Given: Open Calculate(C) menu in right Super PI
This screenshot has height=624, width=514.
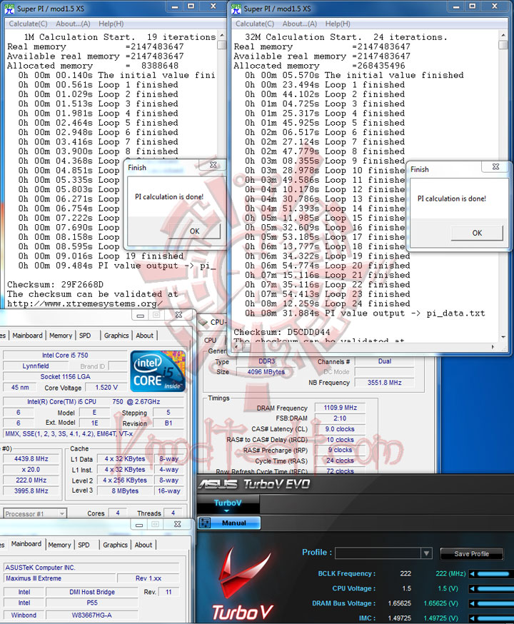Looking at the screenshot, I should 255,24.
